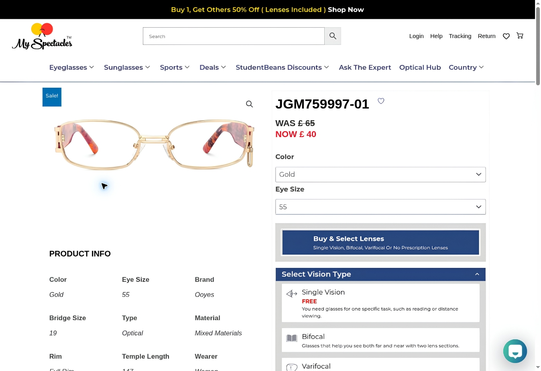Open the Color dropdown showing Gold
This screenshot has width=541, height=371.
tap(380, 175)
